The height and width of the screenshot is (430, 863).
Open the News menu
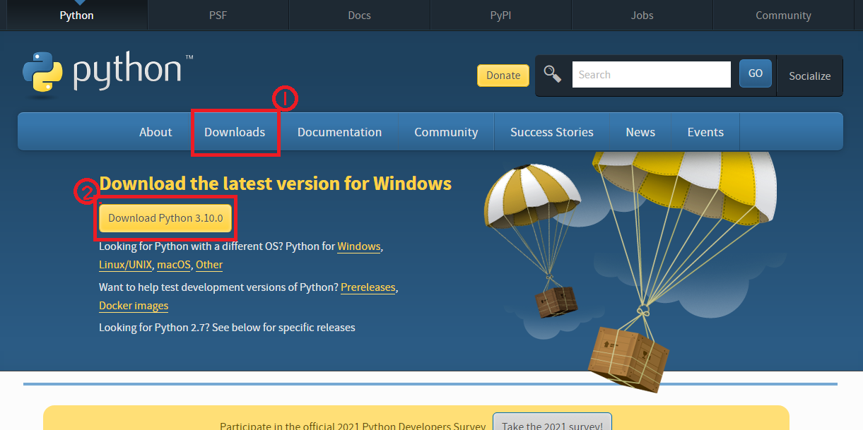click(640, 132)
